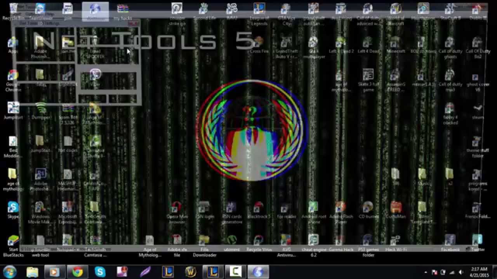Screen dimensions: 497x279
Task: Click the Windows Start button
Action: (10, 272)
